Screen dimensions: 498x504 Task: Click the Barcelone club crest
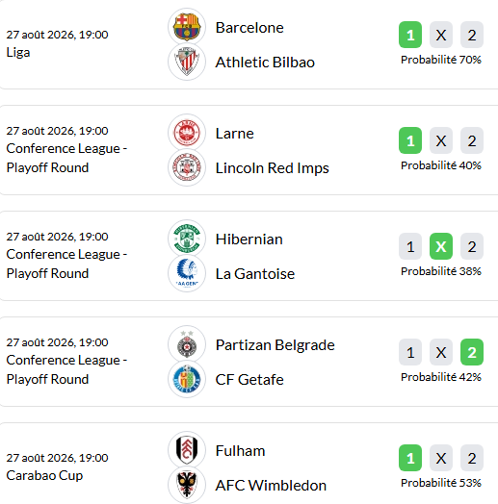tap(187, 27)
